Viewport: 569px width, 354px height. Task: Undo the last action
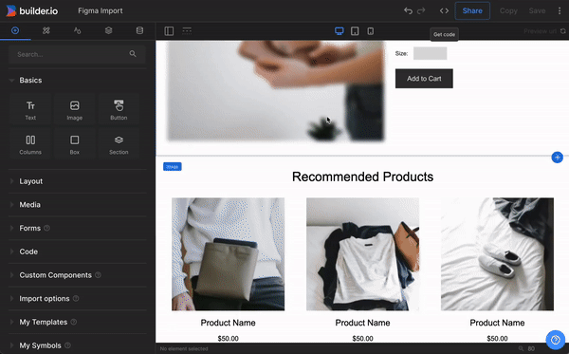click(408, 10)
